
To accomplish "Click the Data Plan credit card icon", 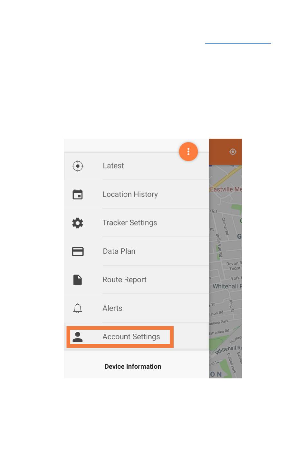I will click(x=78, y=252).
